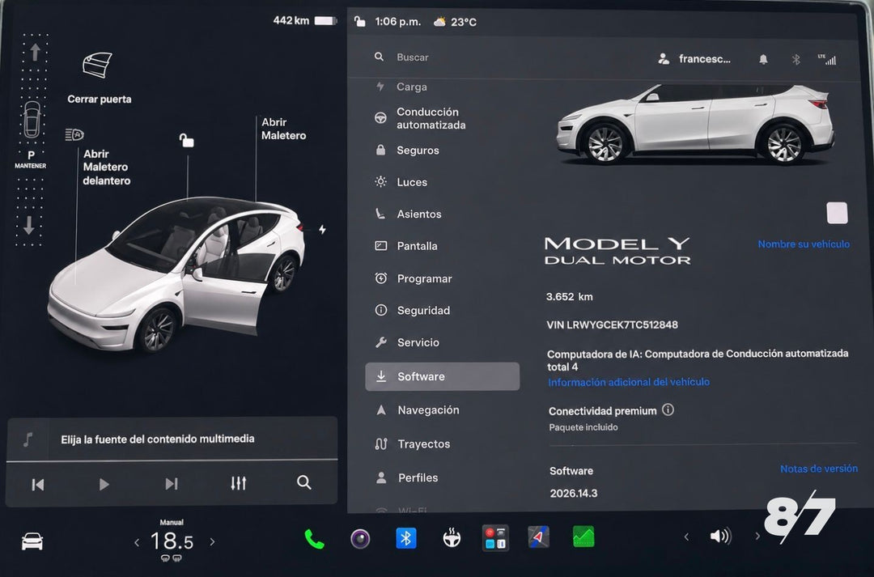Open the frunk via Abrir Maletero delantero
The width and height of the screenshot is (874, 577).
click(x=107, y=168)
